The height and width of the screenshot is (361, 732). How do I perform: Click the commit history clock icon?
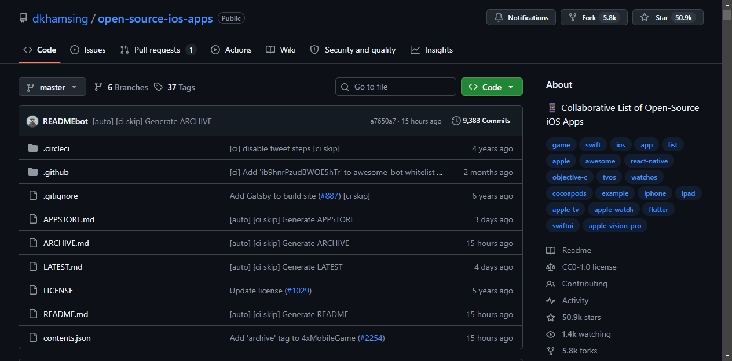[456, 121]
